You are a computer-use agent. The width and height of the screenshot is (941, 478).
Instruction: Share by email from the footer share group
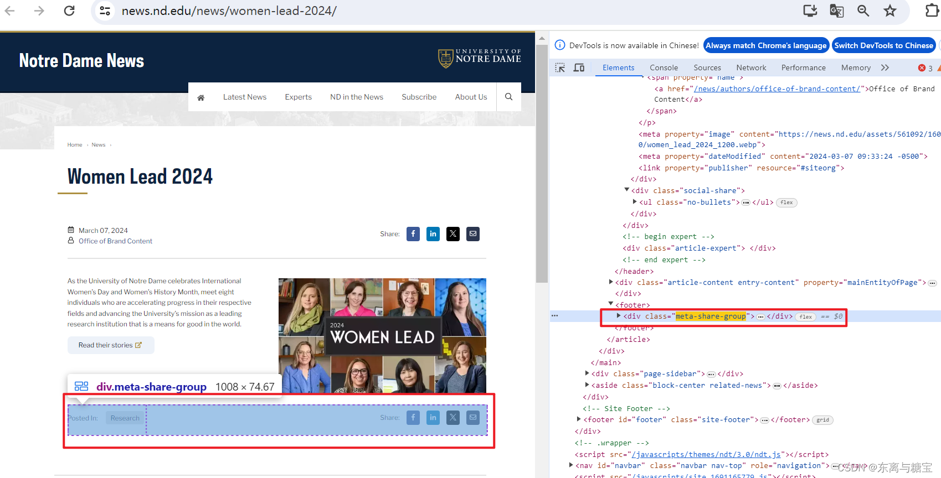coord(473,418)
